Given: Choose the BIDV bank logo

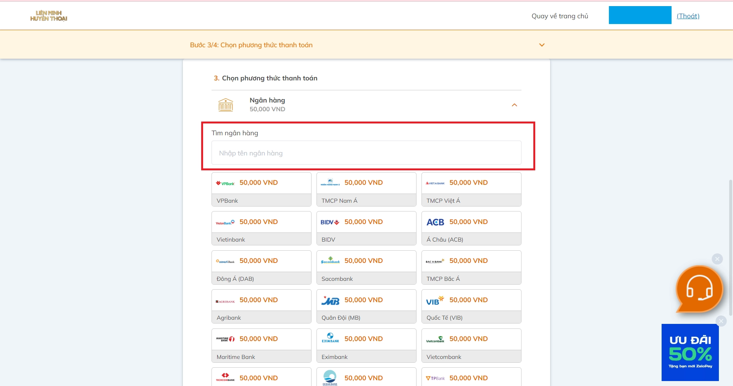Looking at the screenshot, I should (x=329, y=222).
